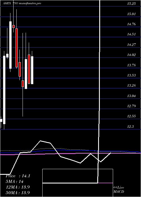Click the AMEX TYO munafasutra.pro chart title
The image size is (141, 197).
click(x=22, y=3)
